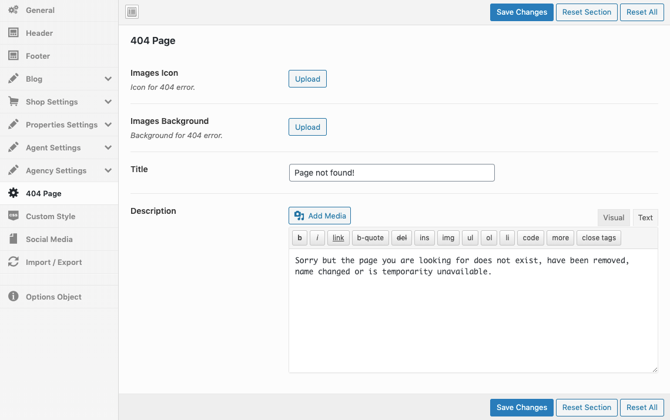Switch editor to the Visual tab
The image size is (670, 420).
(614, 217)
